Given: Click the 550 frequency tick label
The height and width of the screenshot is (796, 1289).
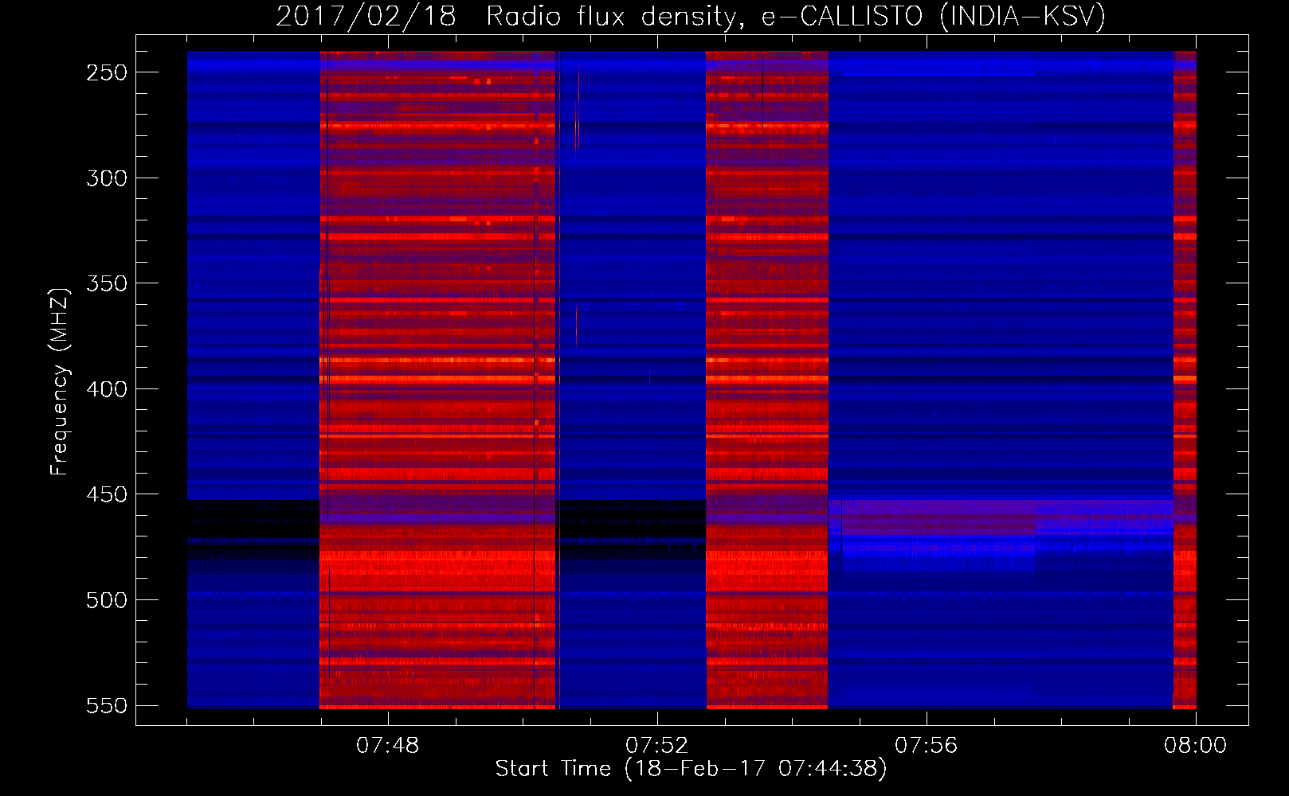Looking at the screenshot, I should (x=107, y=706).
